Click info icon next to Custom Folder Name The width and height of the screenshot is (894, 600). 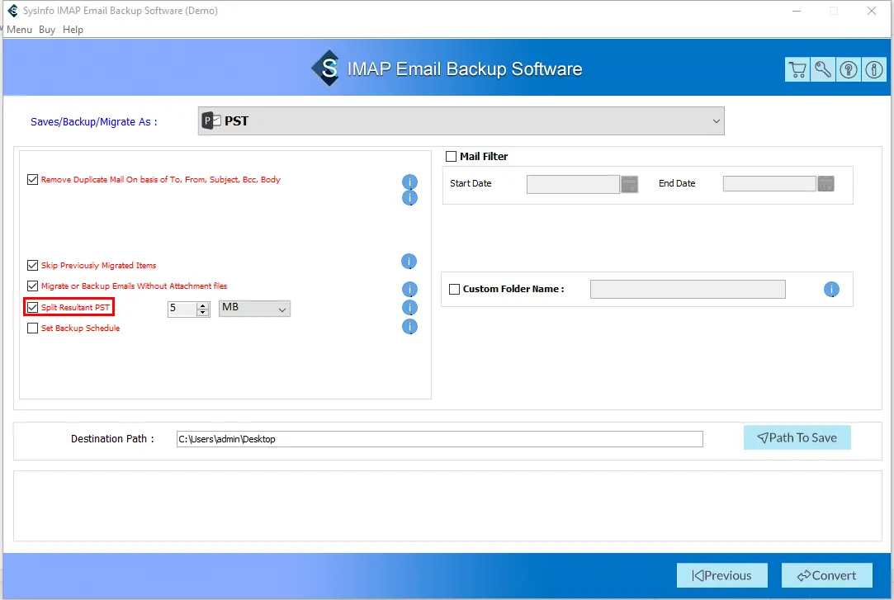pos(831,290)
